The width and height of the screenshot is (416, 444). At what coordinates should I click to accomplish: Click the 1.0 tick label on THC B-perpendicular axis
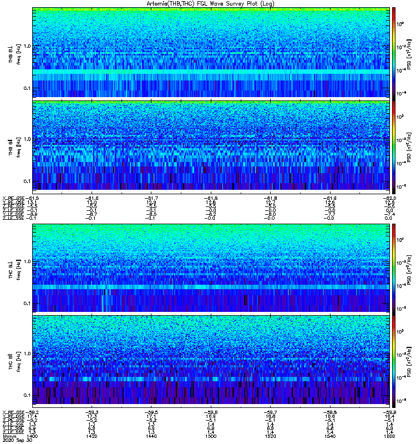click(27, 261)
